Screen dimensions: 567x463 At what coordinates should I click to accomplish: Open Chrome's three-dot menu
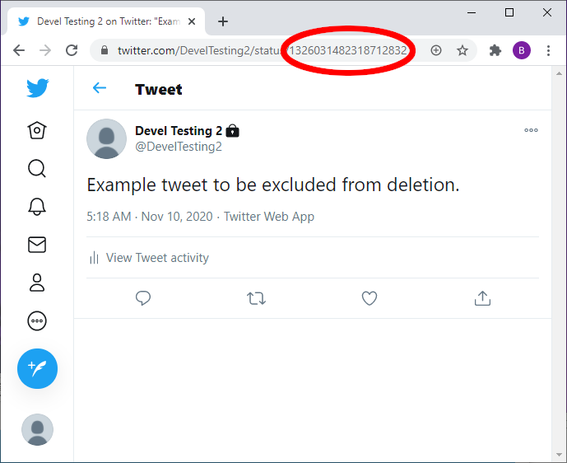click(548, 50)
